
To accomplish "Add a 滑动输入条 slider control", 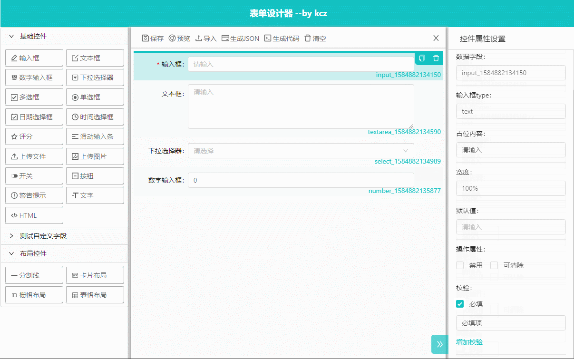I will click(x=95, y=136).
